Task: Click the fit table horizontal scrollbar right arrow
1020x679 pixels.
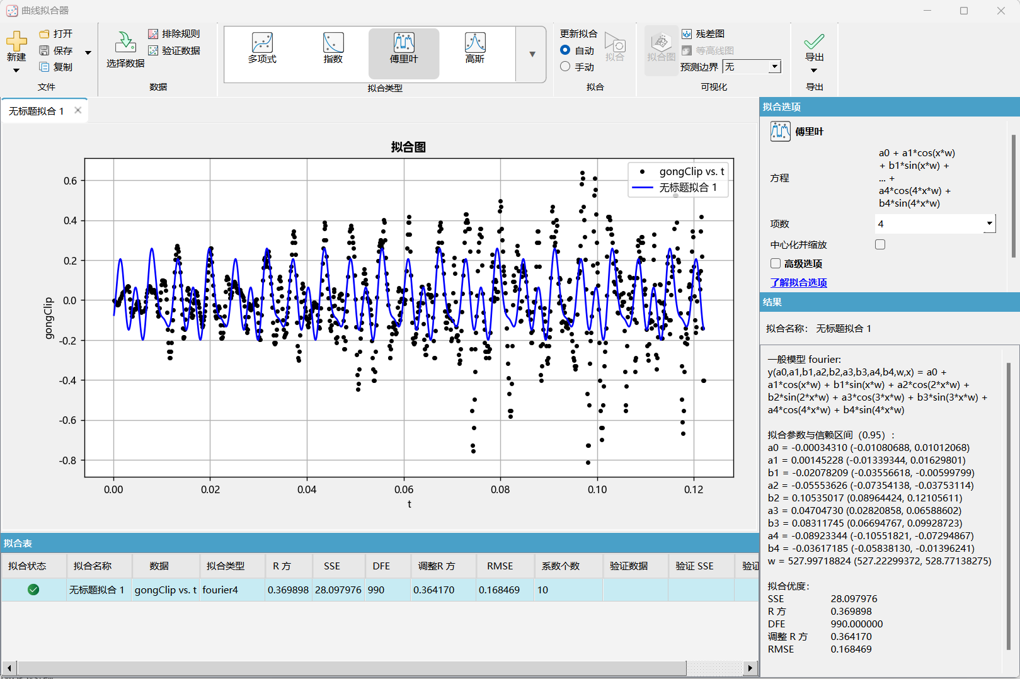Action: (x=750, y=668)
